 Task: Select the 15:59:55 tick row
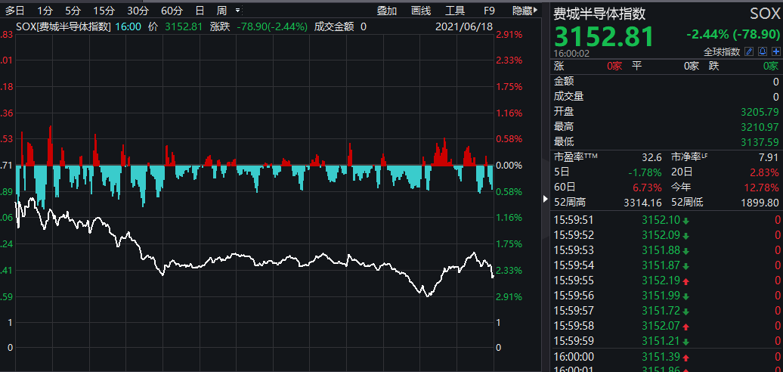pos(667,280)
